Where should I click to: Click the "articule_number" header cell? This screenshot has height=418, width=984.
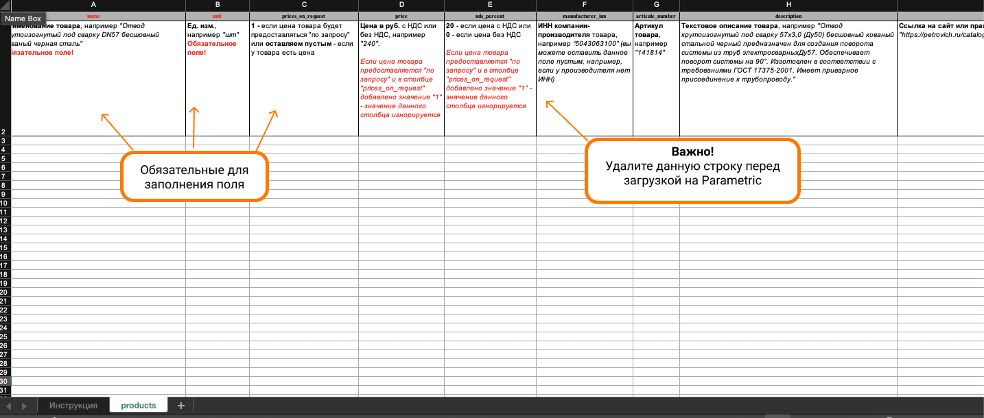click(x=656, y=16)
